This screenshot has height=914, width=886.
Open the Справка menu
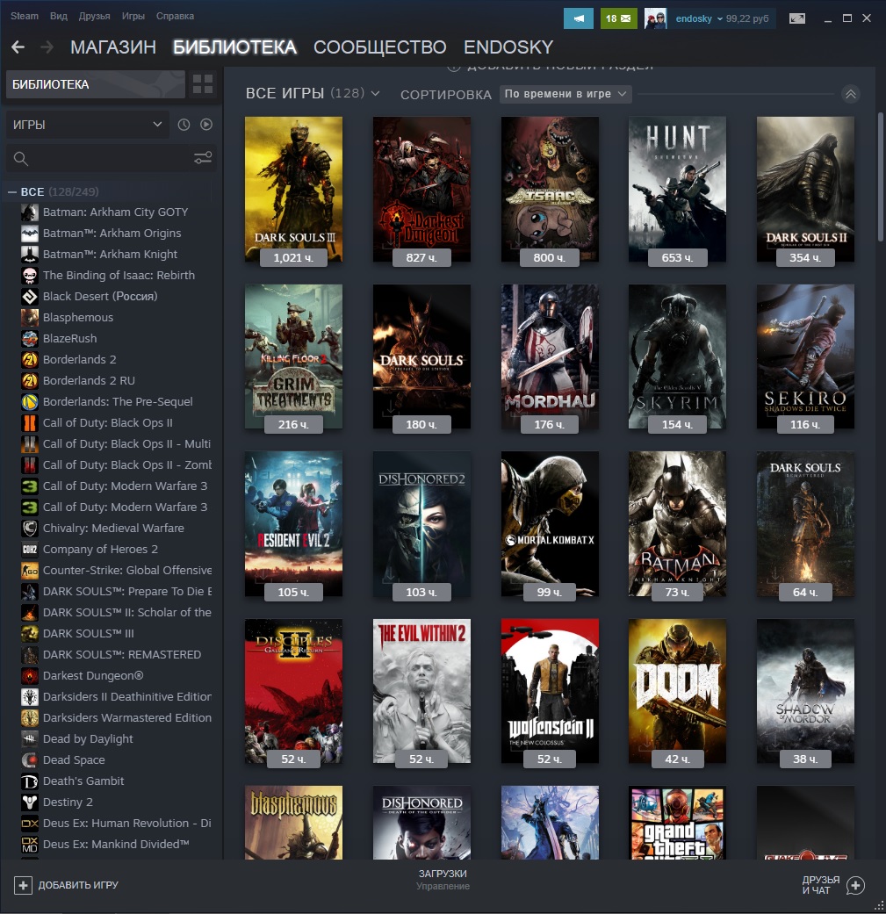pyautogui.click(x=175, y=16)
